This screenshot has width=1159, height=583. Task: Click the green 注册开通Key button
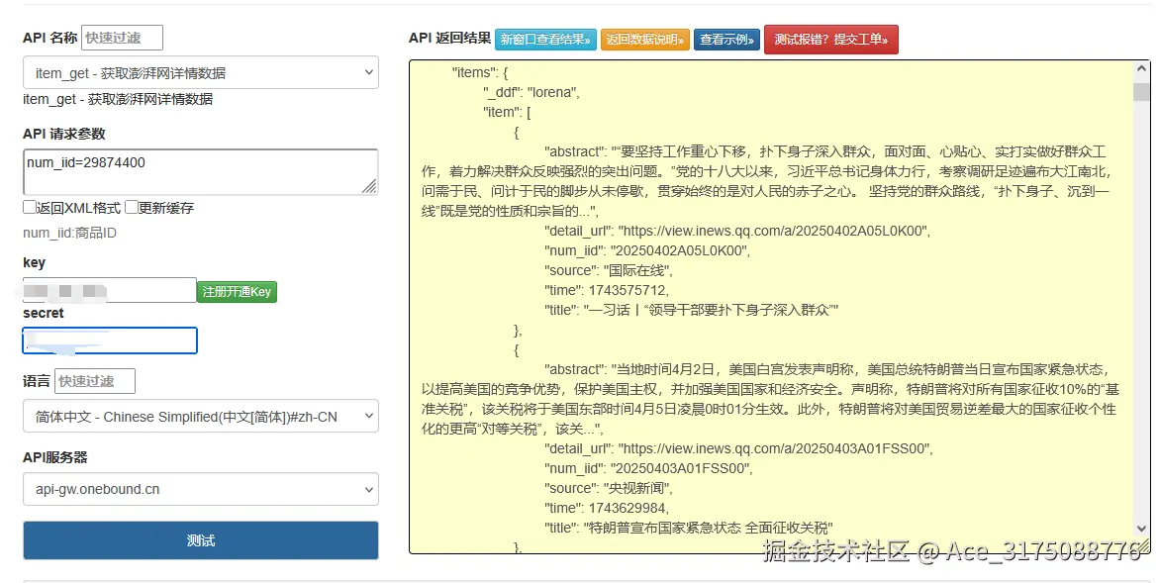[238, 291]
